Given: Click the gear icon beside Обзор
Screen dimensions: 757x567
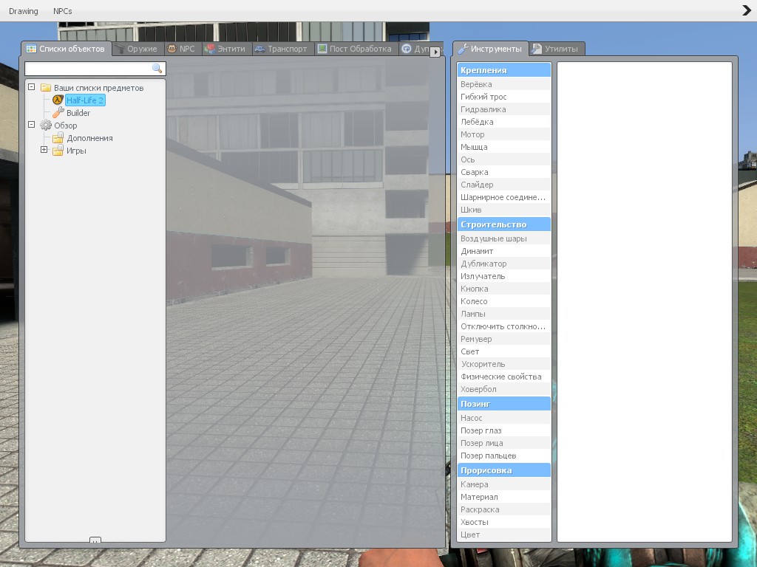Looking at the screenshot, I should pos(45,126).
